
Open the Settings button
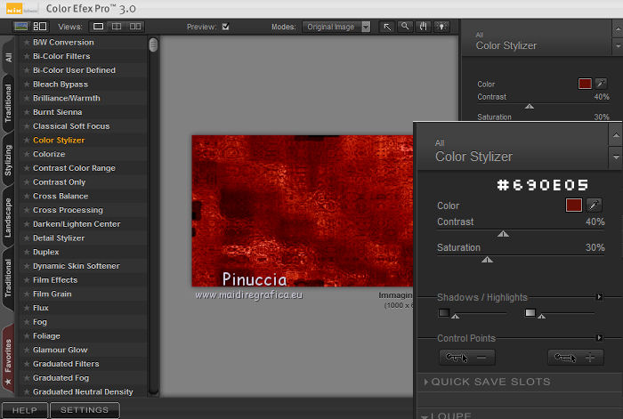[85, 410]
